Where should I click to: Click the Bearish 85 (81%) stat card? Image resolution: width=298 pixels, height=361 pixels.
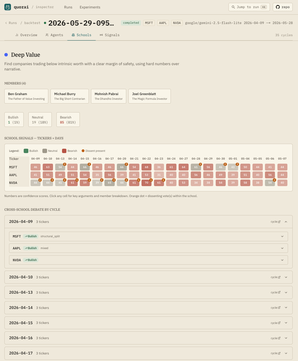click(x=68, y=119)
